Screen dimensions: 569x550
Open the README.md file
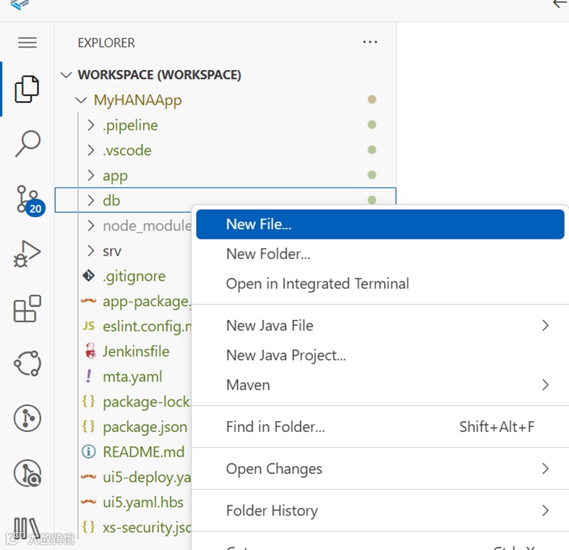(x=143, y=452)
